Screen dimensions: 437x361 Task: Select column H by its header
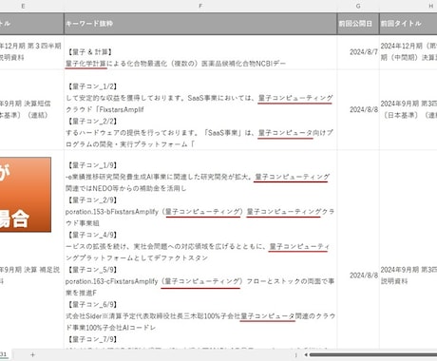(408, 6)
